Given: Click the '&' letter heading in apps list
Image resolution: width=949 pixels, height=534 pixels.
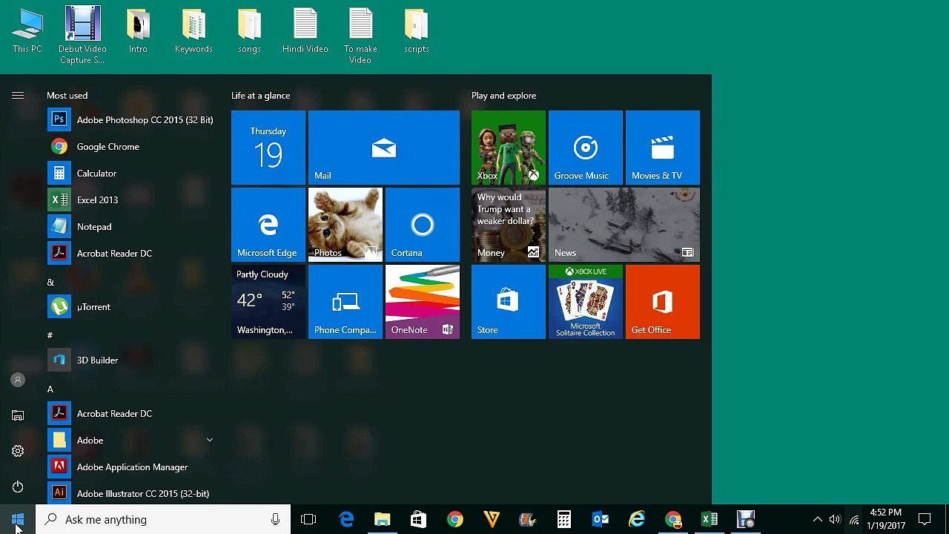Looking at the screenshot, I should pos(50,282).
